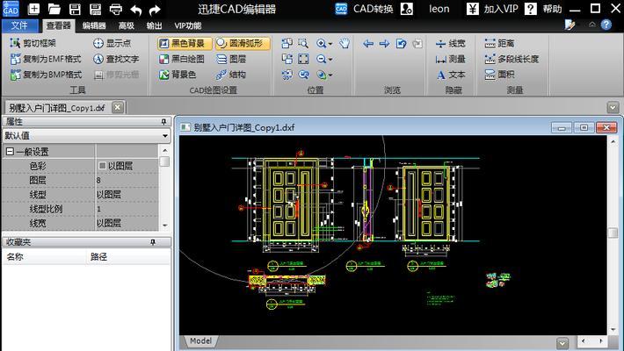Click the Print icon
624x351 pixels.
pos(115,9)
